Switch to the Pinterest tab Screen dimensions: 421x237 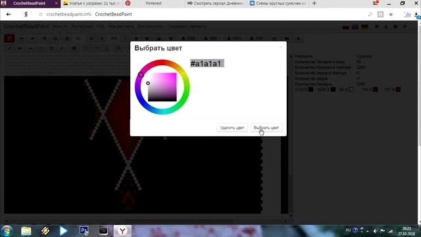[153, 3]
